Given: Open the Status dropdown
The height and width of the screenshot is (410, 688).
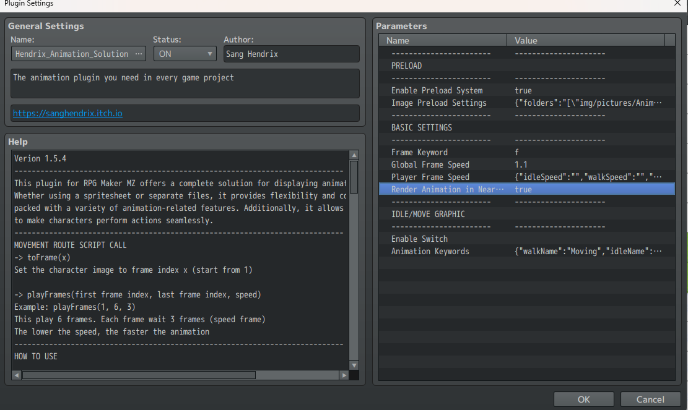Looking at the screenshot, I should pyautogui.click(x=185, y=54).
